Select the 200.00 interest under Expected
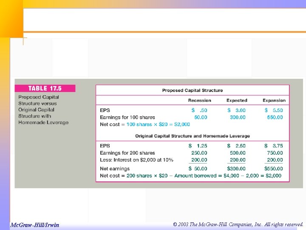Viewport: 306px width, 230px height. [238, 160]
